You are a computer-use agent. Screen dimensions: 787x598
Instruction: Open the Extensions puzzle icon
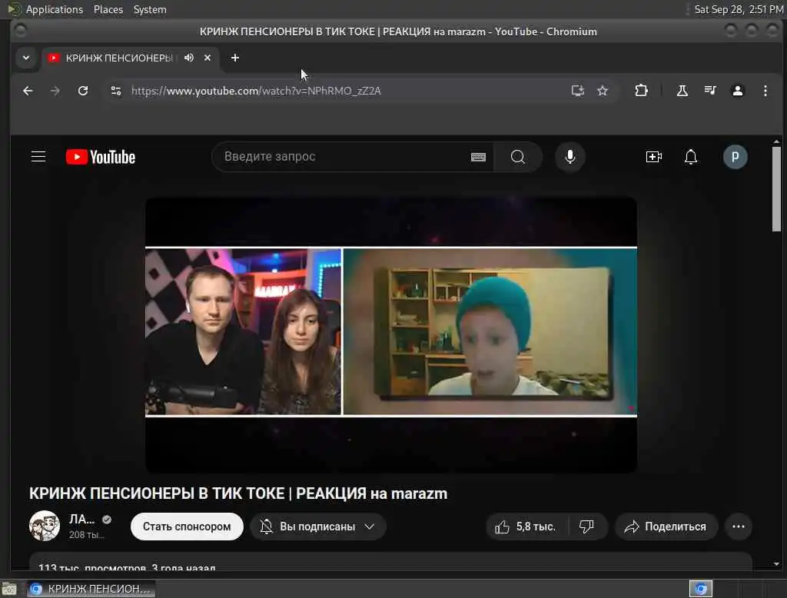point(641,91)
